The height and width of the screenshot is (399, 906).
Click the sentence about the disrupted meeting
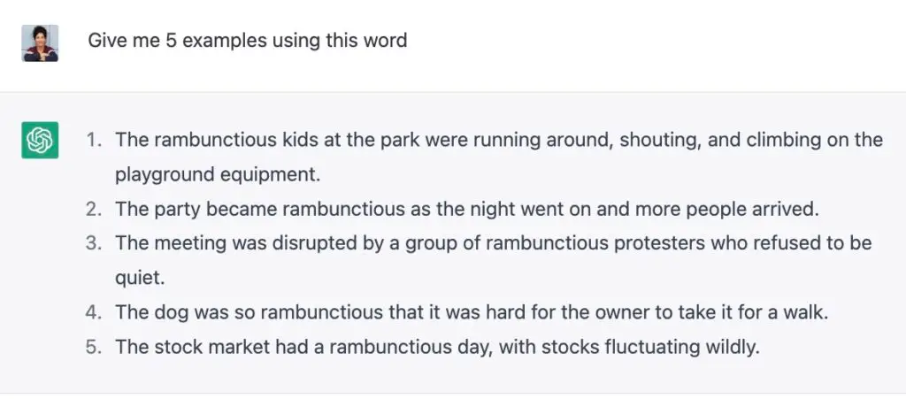tap(493, 243)
